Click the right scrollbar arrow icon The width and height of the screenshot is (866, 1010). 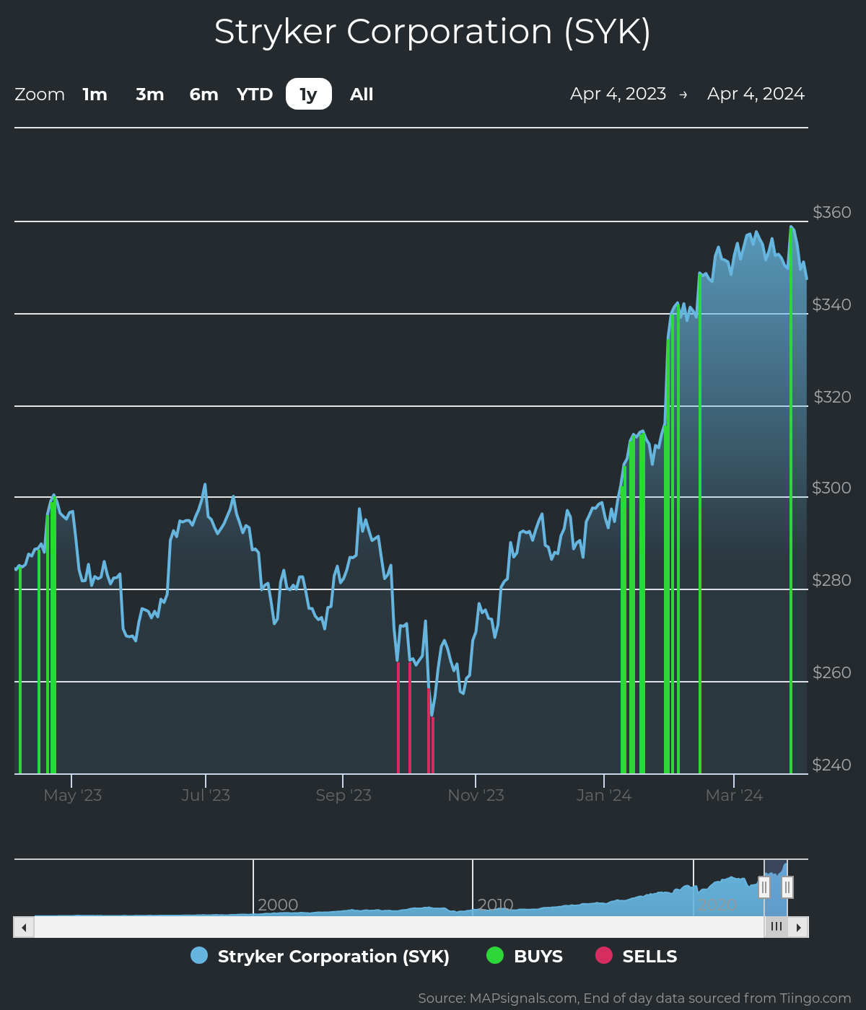pos(799,926)
